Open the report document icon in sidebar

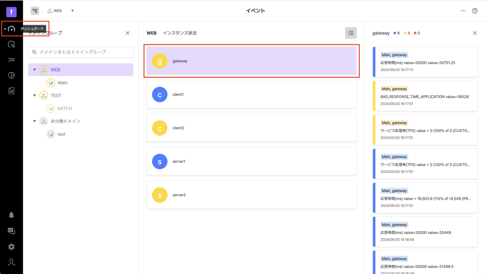point(11,91)
